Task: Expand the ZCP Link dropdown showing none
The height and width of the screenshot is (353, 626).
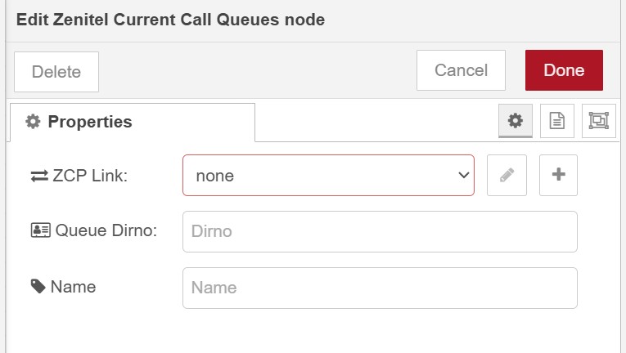Action: 328,175
